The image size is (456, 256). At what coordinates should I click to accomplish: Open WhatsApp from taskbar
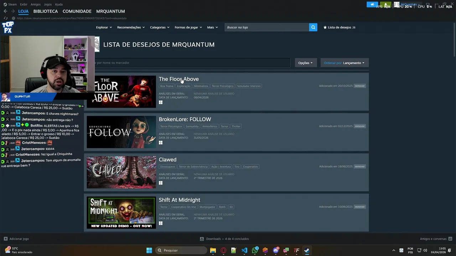click(255, 250)
